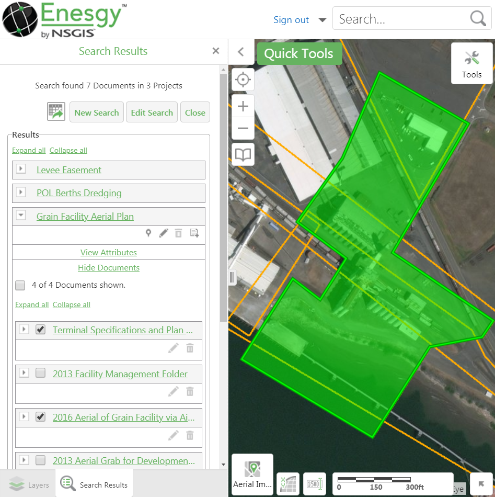Add document to Grain Facility Aerial Plan
495x497 pixels.
pos(194,233)
